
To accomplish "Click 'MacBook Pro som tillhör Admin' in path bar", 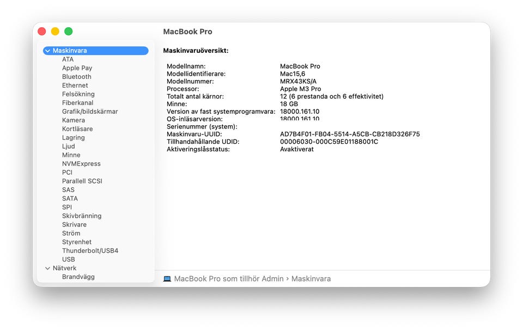I will (x=229, y=279).
